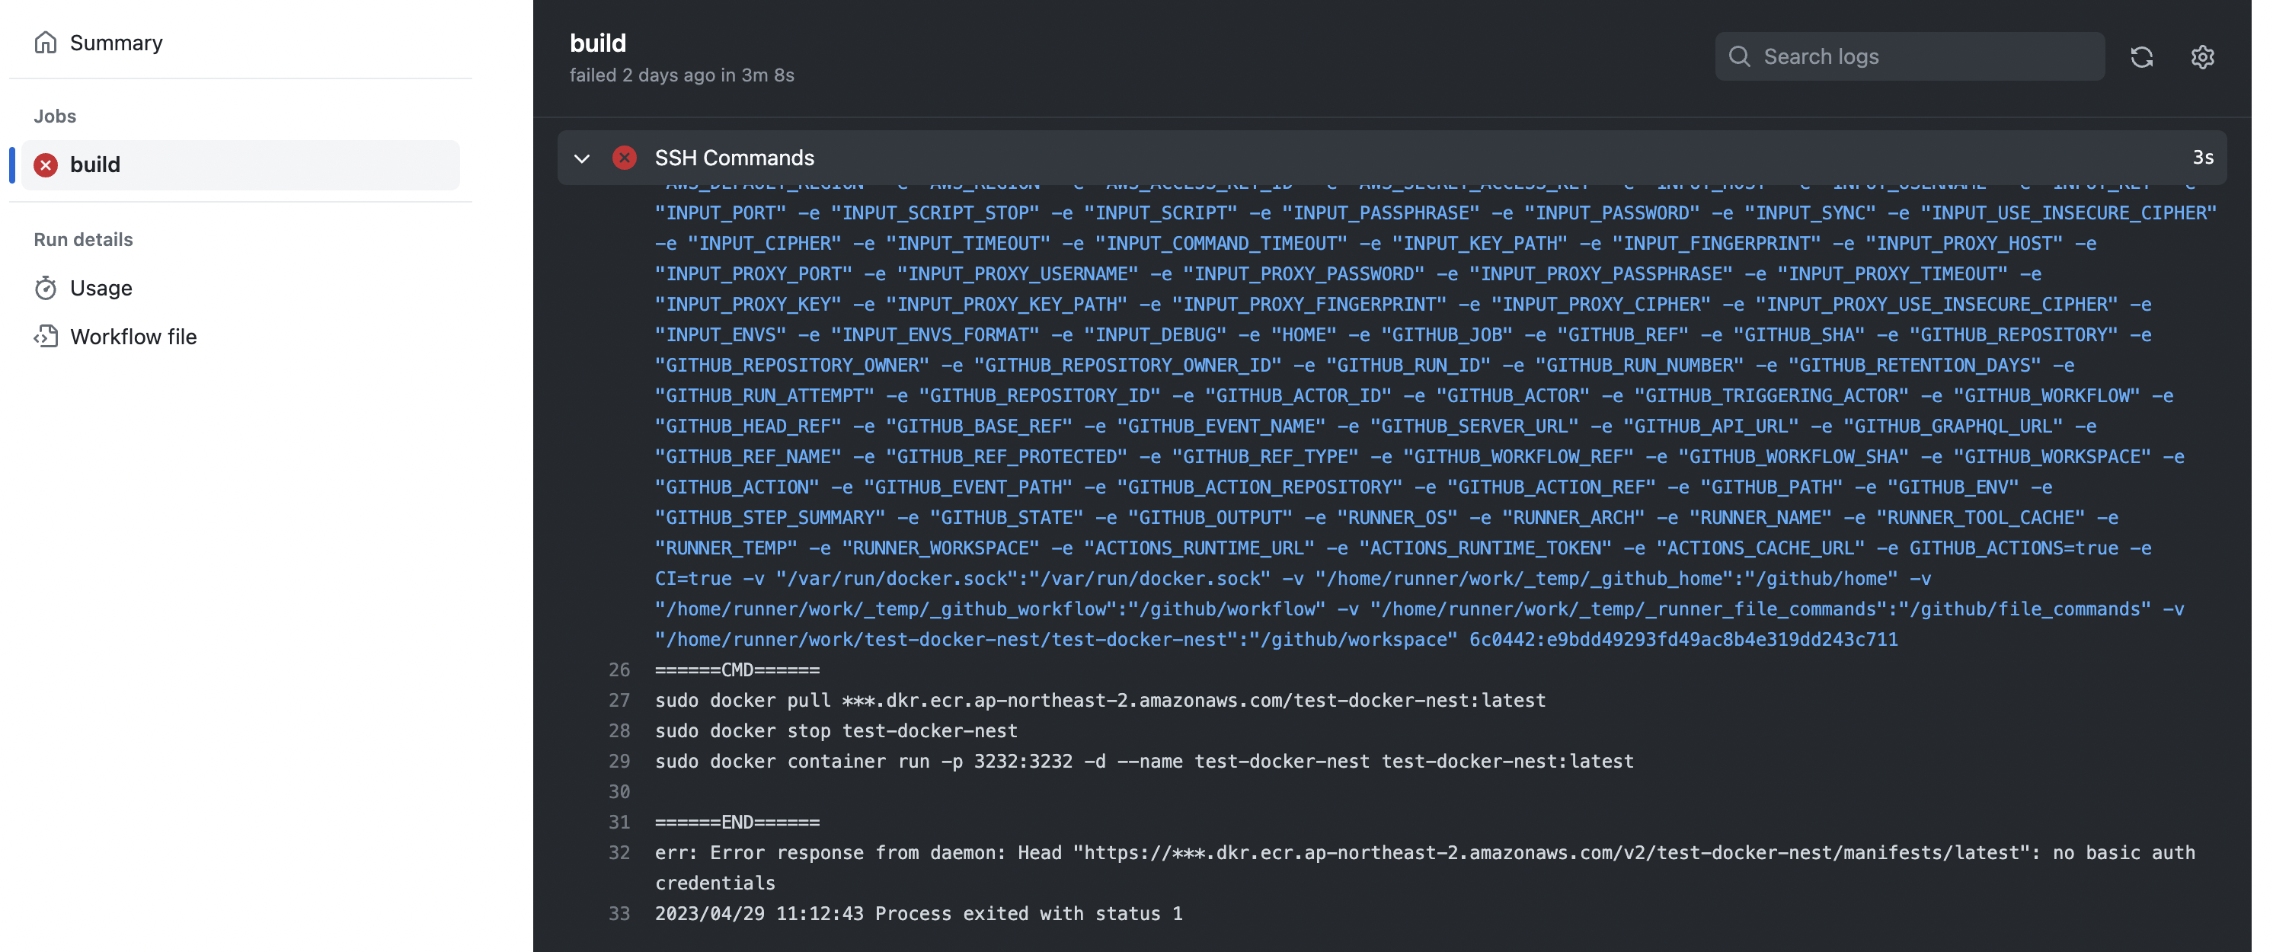Viewport: 2273px width, 952px height.
Task: Click log line number 29
Action: [619, 761]
